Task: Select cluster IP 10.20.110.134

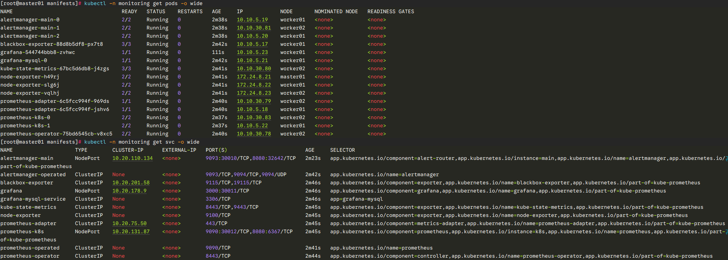Action: coord(132,158)
